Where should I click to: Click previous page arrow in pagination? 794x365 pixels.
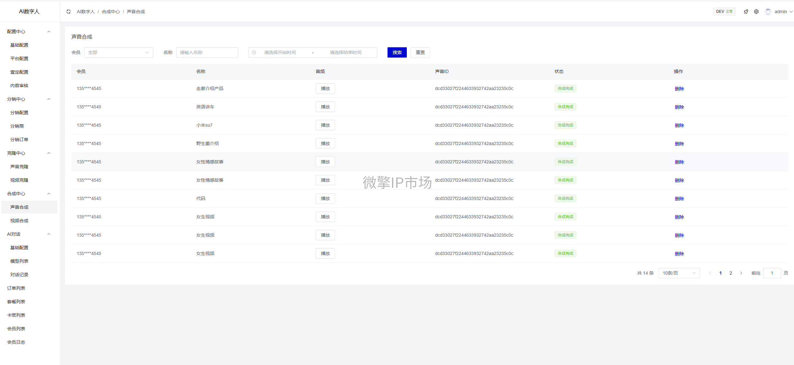(710, 273)
